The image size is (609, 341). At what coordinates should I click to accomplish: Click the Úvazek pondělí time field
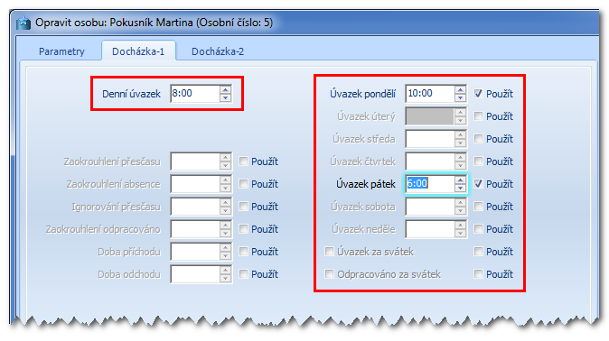pos(430,94)
